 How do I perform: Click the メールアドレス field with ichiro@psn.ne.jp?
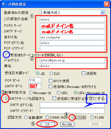pyautogui.click(x=73, y=60)
